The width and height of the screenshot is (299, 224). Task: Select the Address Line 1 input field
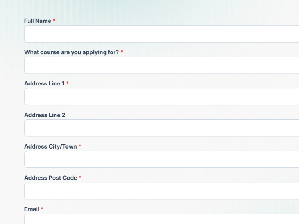[x=161, y=97]
